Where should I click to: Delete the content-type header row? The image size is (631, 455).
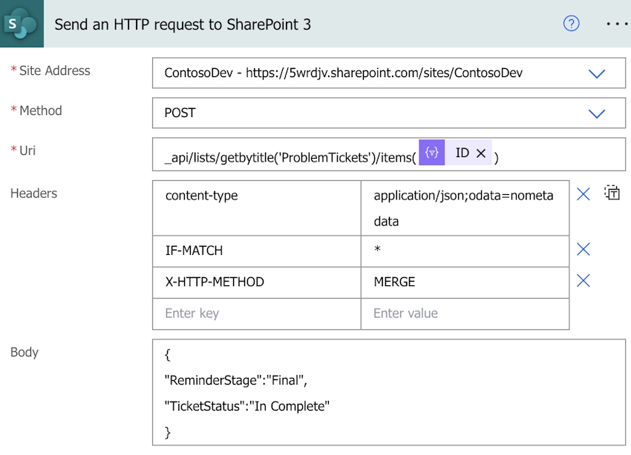[583, 194]
